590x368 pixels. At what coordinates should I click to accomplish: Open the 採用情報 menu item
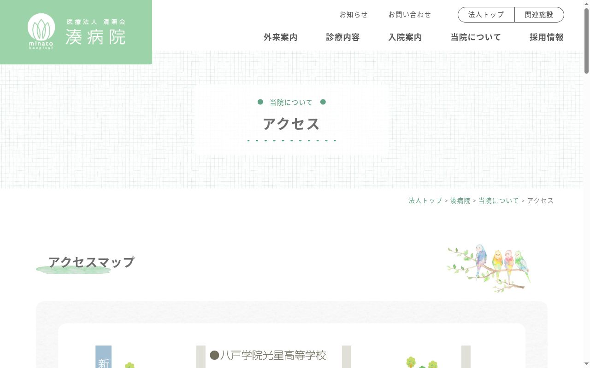(x=547, y=37)
